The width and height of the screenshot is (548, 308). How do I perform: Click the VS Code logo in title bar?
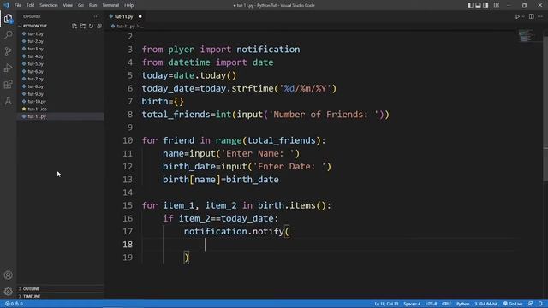6,5
